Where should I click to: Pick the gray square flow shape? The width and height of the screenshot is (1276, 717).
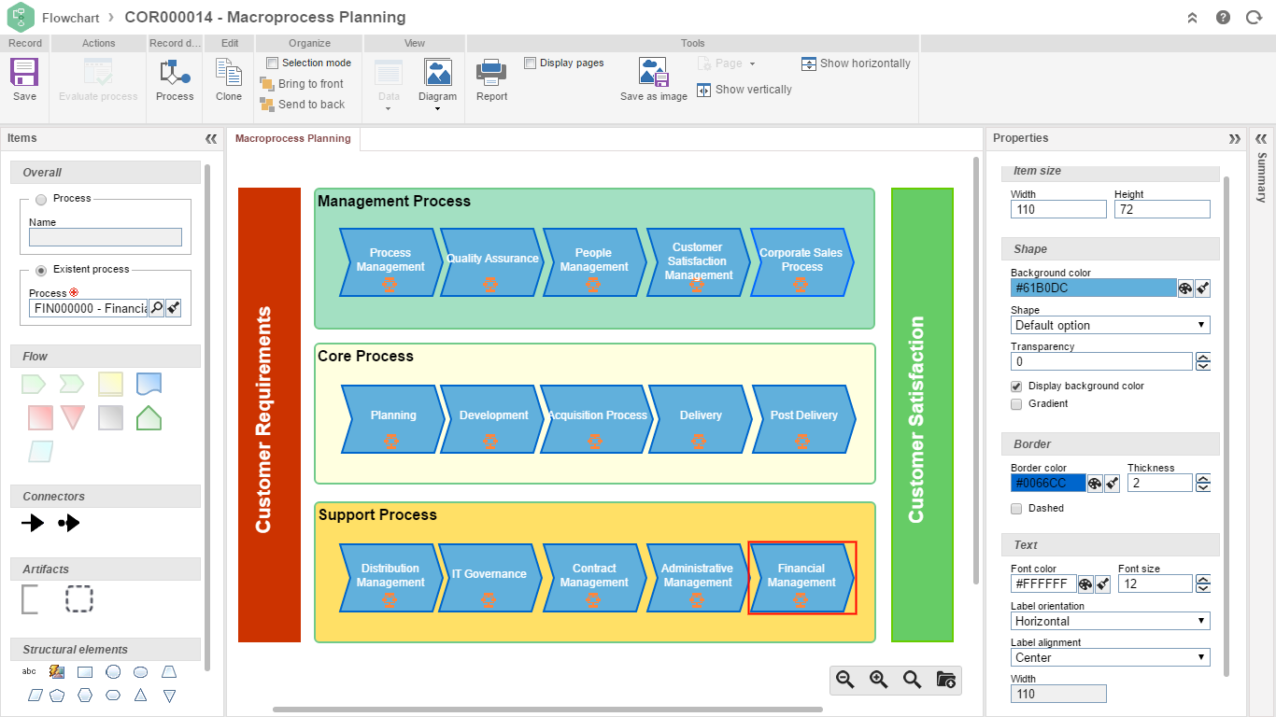point(110,417)
